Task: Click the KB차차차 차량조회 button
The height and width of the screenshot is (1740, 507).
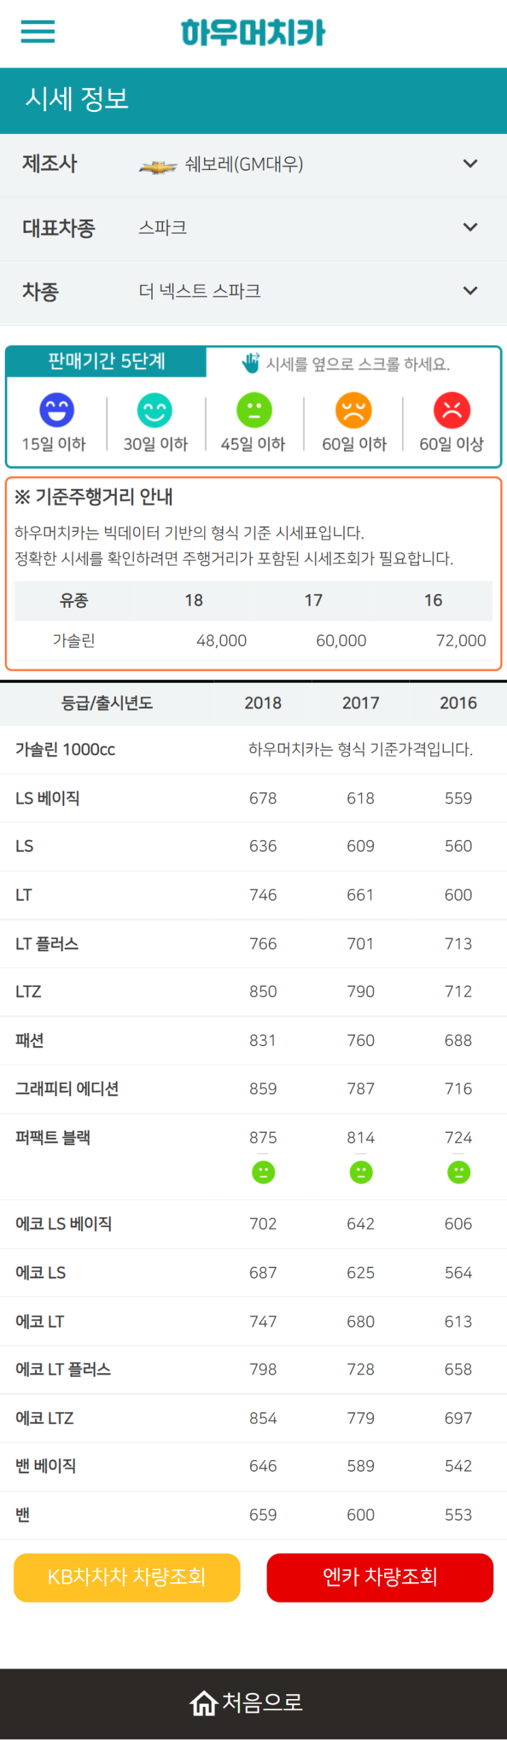Action: click(x=127, y=1577)
